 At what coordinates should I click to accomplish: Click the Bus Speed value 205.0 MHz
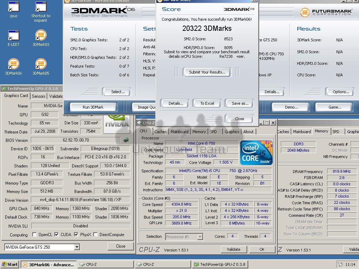[x=182, y=217]
